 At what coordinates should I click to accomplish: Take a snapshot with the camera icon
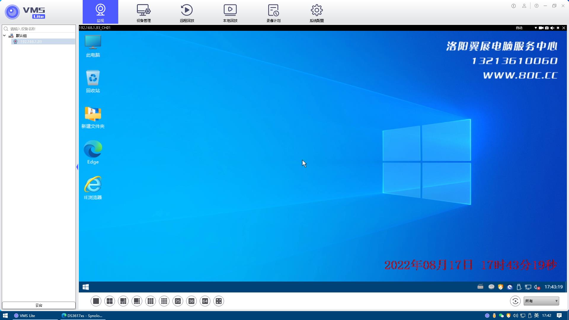[547, 28]
